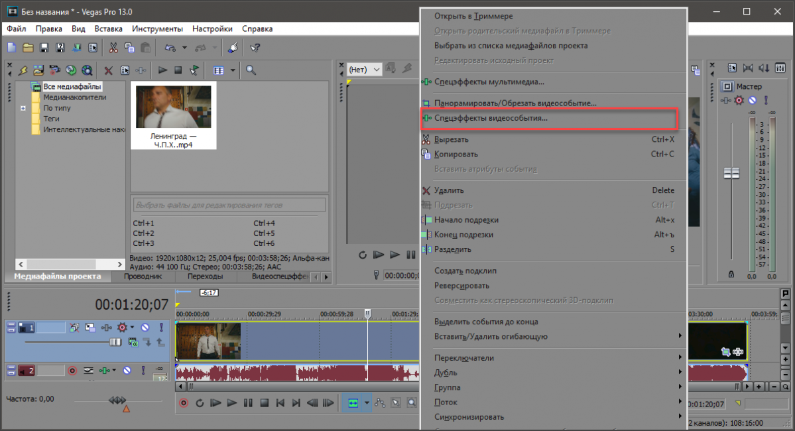The width and height of the screenshot is (795, 431).
Task: Click Реверсировать in the context menu
Action: 461,286
